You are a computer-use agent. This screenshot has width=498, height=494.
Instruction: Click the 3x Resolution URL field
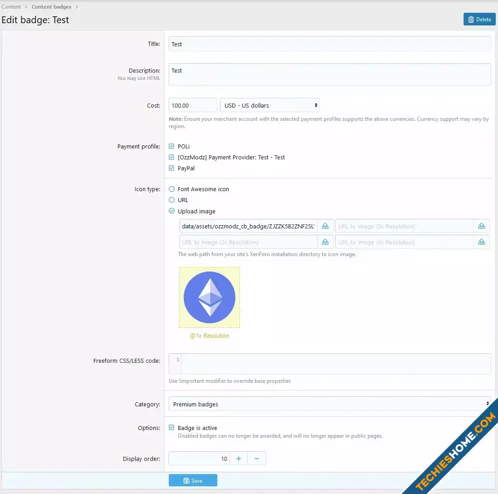[404, 226]
